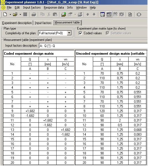Toggle the Settable values checkbox
Viewport: 148px width, 166px height.
coord(108,33)
